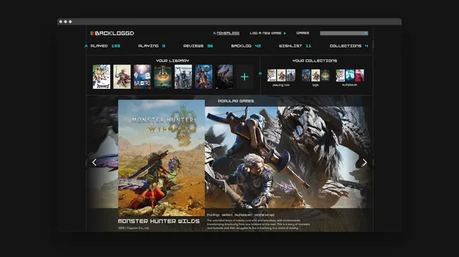459x257 pixels.
Task: Select the [action] tag
Action: point(227,215)
